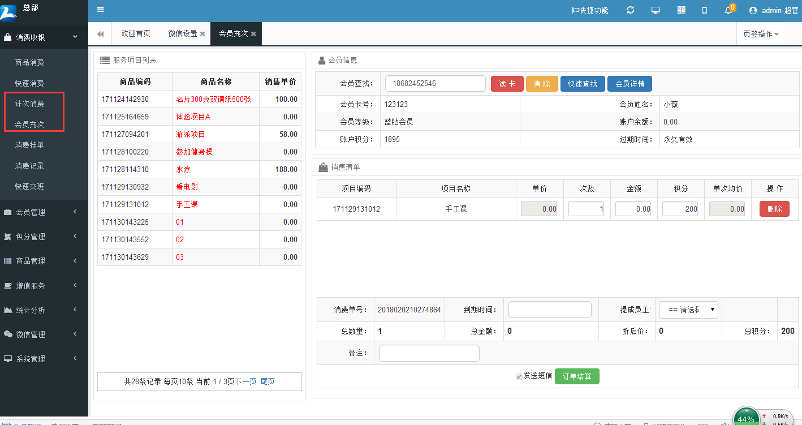
Task: Click the notification bell icon
Action: [x=728, y=11]
